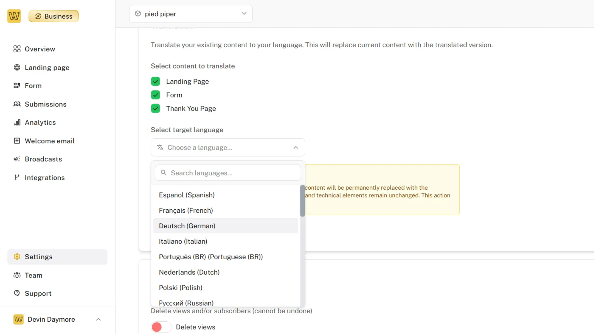This screenshot has width=594, height=334.
Task: Click the Integrations branch icon
Action: 17,178
